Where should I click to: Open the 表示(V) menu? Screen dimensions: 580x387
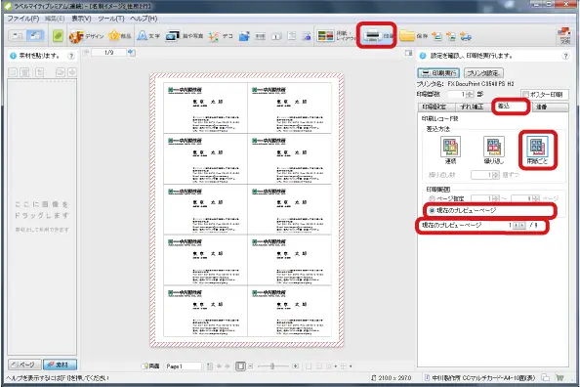coord(81,19)
